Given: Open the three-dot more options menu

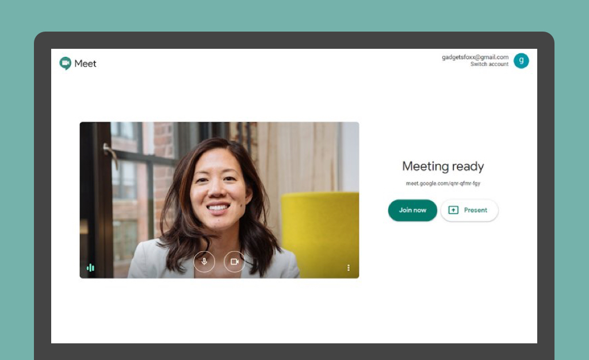Looking at the screenshot, I should [349, 268].
